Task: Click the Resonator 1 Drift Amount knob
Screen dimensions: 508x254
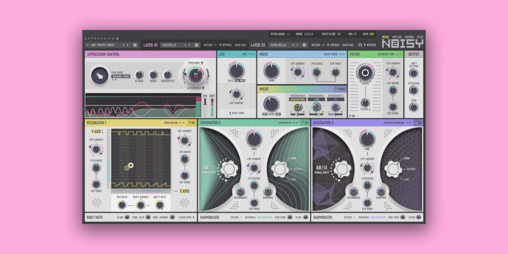Action: pyautogui.click(x=140, y=205)
